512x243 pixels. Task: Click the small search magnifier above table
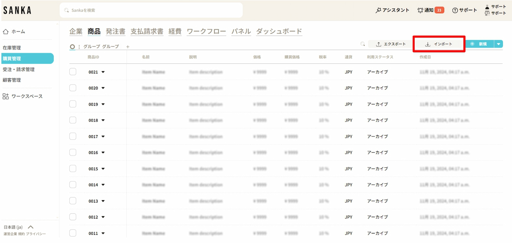[x=362, y=44]
